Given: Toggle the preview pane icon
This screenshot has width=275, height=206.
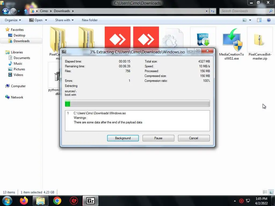Looking at the screenshot, I should (x=259, y=20).
